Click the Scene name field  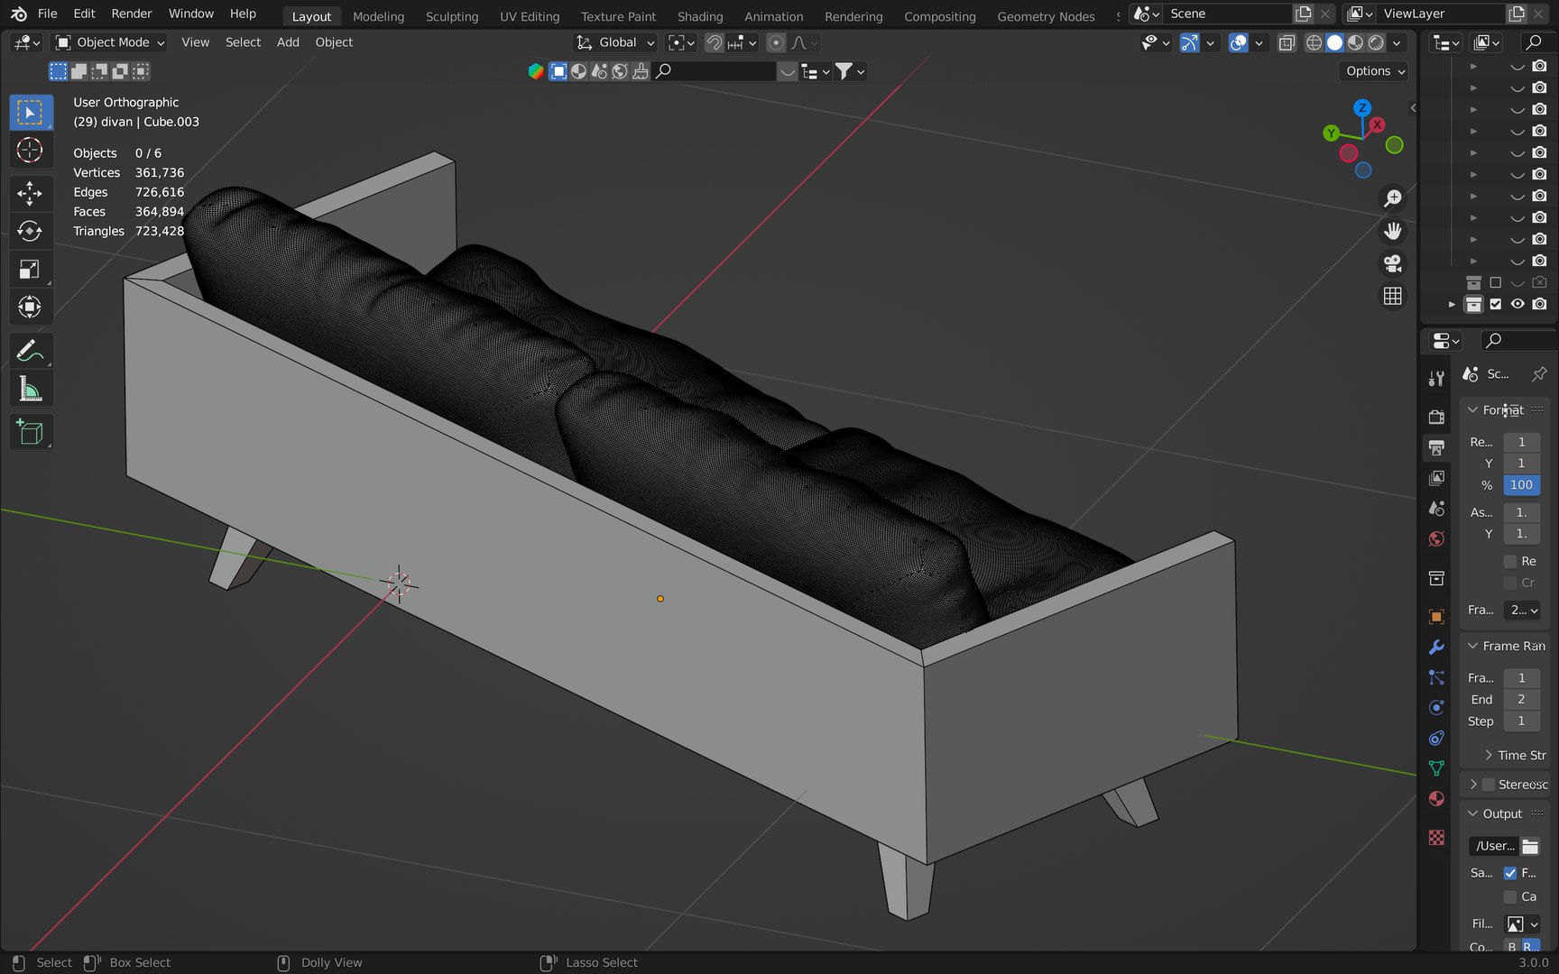1227,14
